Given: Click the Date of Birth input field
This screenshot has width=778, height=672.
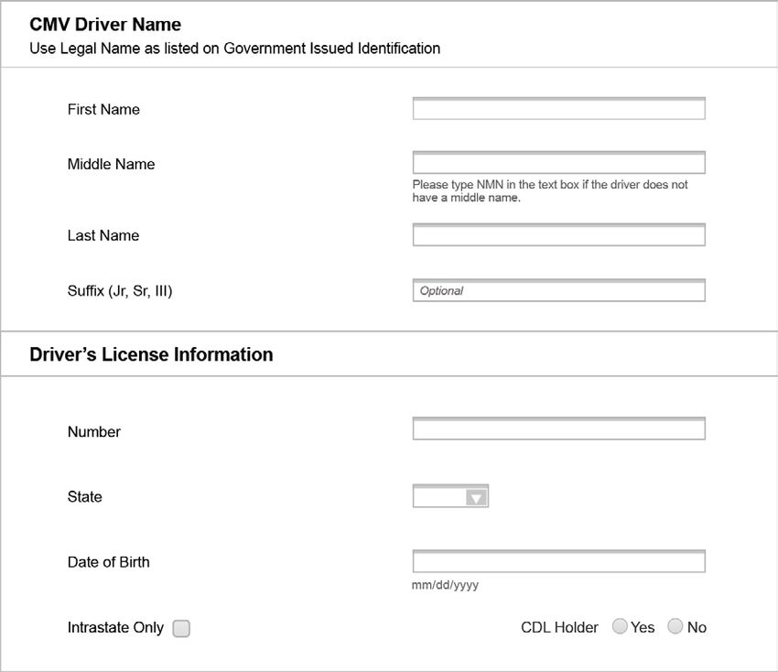Looking at the screenshot, I should (x=558, y=561).
